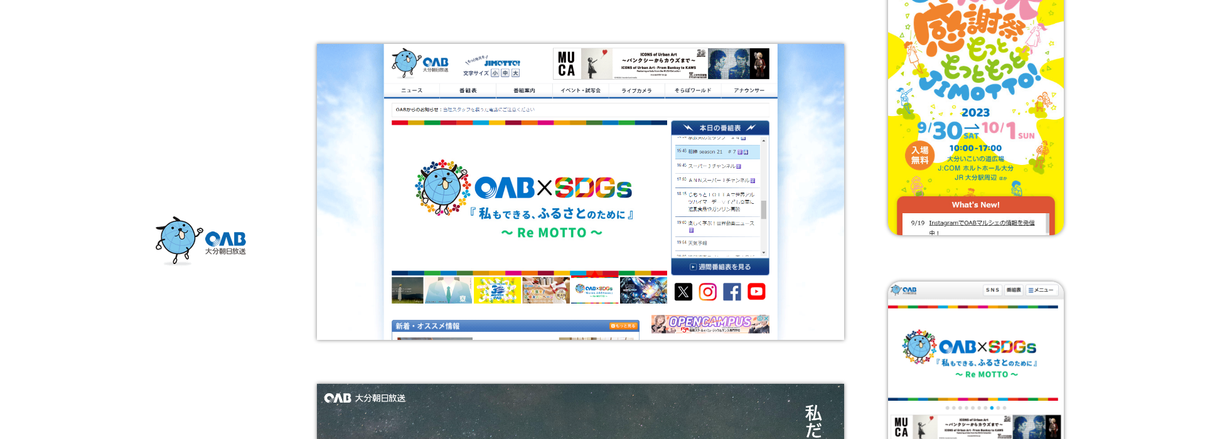Image resolution: width=1205 pixels, height=439 pixels.
Task: Click the mobile preview OAB logo
Action: pyautogui.click(x=904, y=290)
